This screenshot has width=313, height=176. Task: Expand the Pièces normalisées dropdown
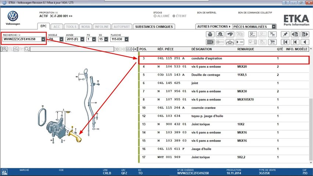[274, 26]
